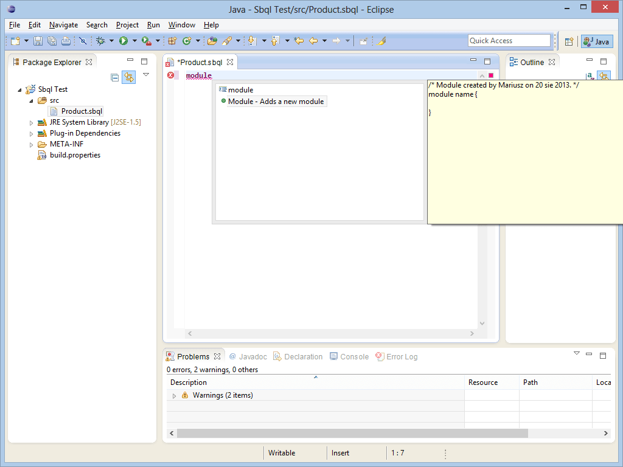Open the Edit menu
The height and width of the screenshot is (467, 623).
coord(35,24)
